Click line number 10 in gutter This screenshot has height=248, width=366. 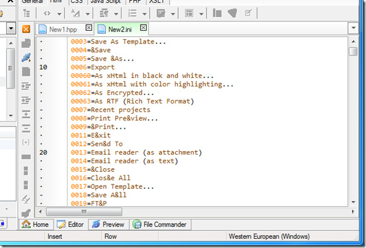point(43,67)
